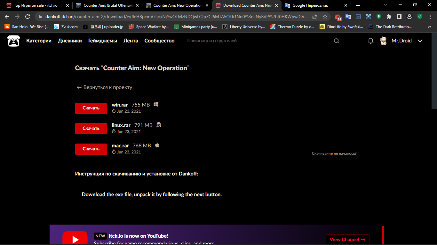Open Minigames party bookmark
Image resolution: width=437 pixels, height=245 pixels.
(195, 27)
